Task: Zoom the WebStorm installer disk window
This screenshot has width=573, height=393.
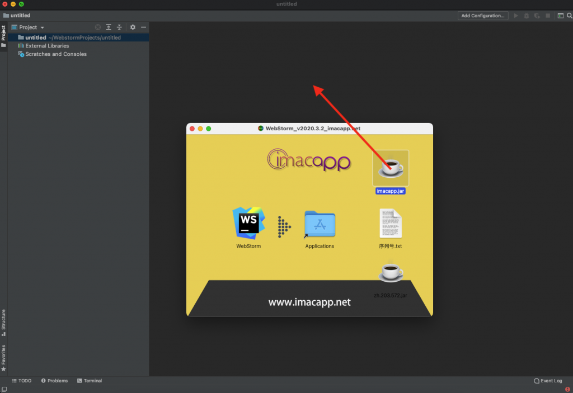Action: tap(208, 129)
